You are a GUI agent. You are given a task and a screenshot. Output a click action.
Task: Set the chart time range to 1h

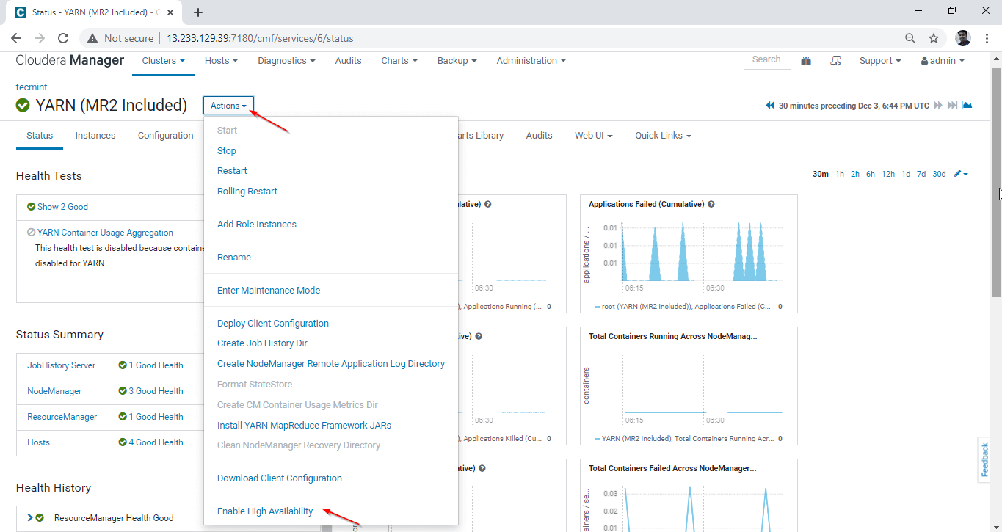coord(840,174)
